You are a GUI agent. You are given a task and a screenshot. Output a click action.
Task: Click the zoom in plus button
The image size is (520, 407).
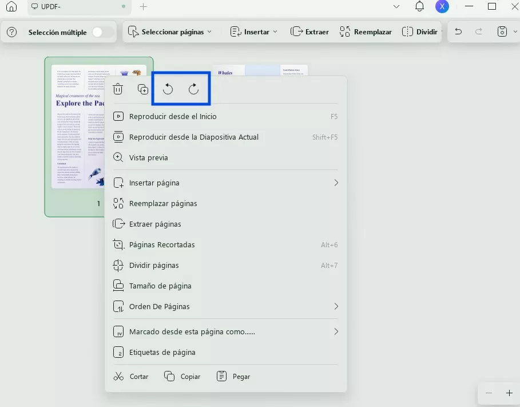[509, 393]
